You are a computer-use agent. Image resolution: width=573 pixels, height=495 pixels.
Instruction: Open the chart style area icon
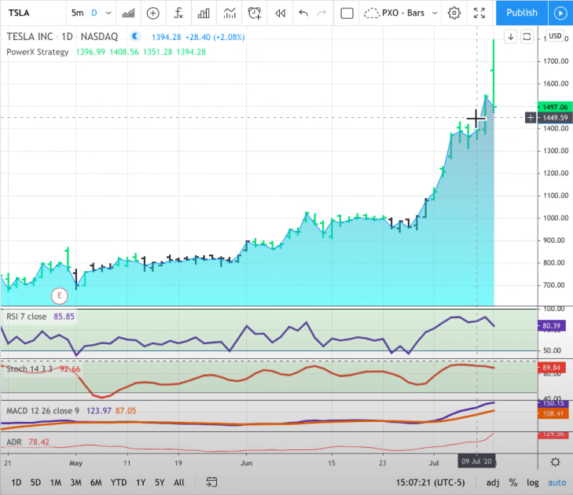pyautogui.click(x=128, y=13)
